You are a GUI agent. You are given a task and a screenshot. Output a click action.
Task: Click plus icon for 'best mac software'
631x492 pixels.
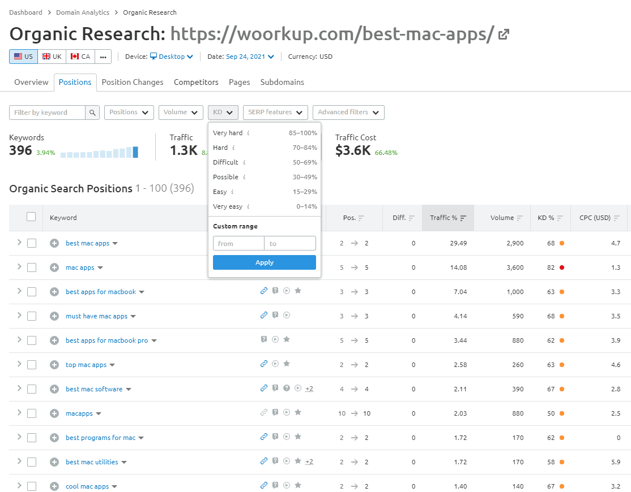tap(54, 389)
